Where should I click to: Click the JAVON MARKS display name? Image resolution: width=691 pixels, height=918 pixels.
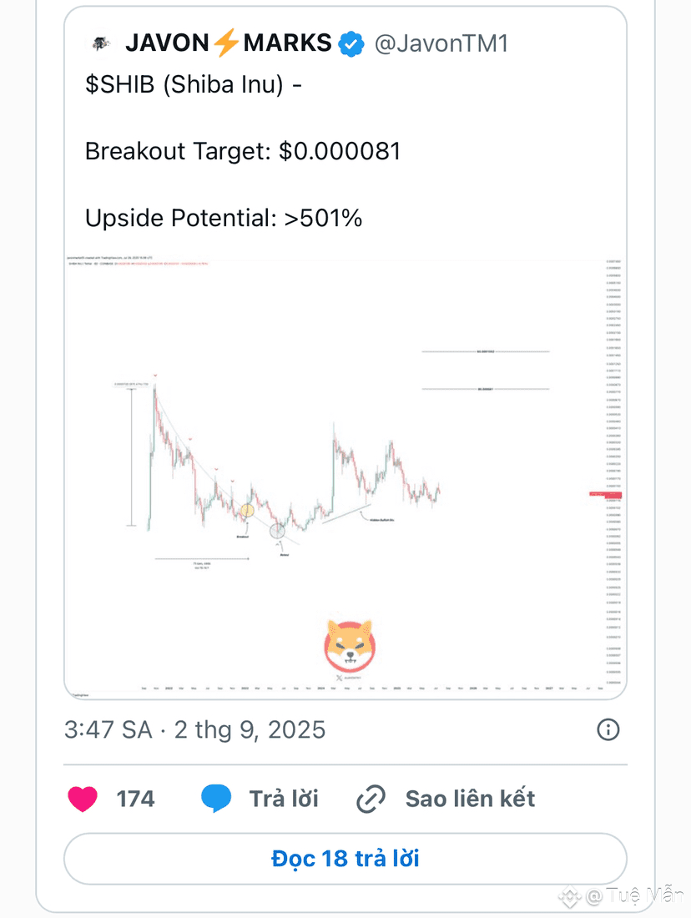pos(229,43)
